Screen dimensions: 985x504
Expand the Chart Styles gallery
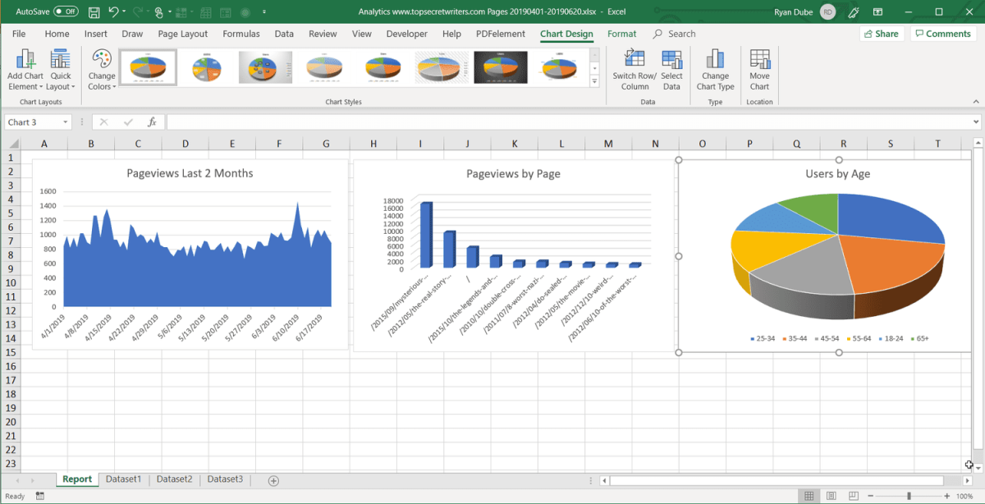595,82
